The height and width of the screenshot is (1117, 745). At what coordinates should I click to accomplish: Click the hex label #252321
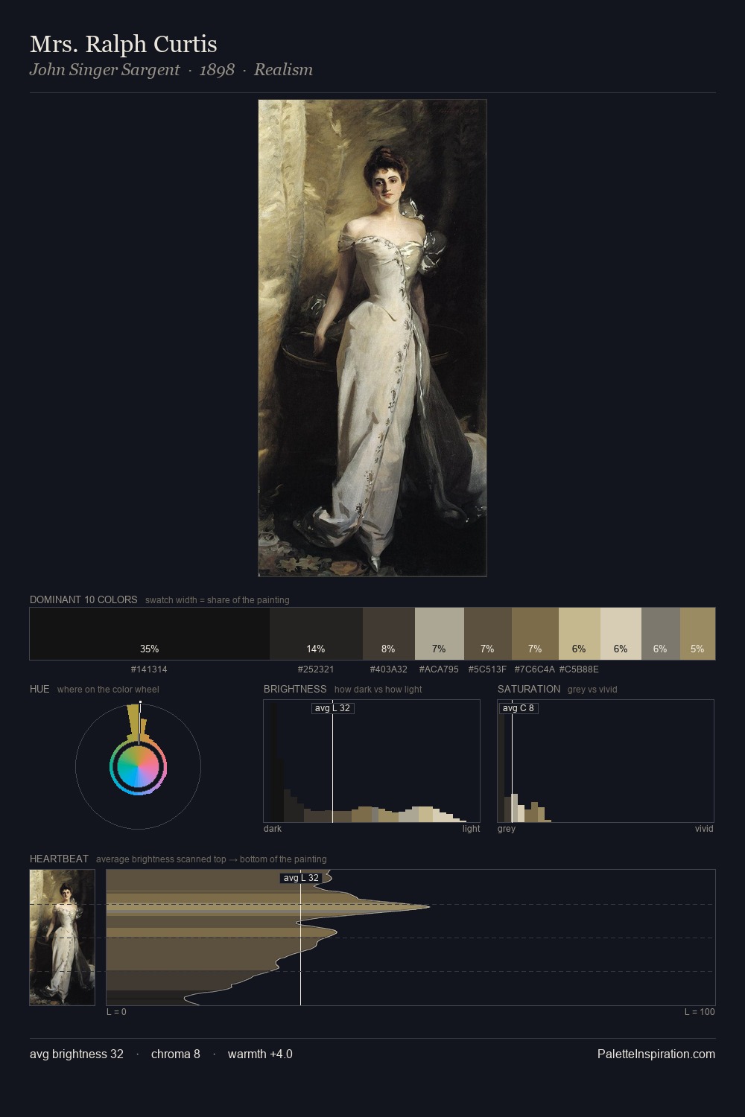pos(316,669)
